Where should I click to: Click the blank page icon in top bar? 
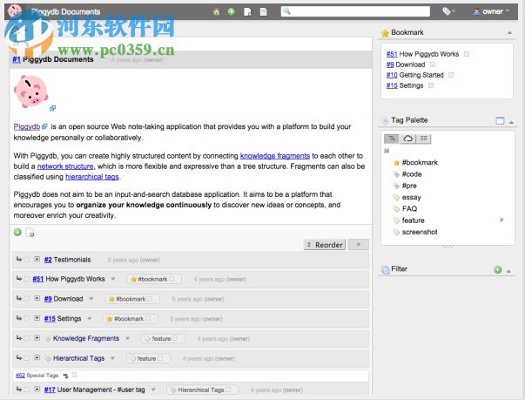coord(263,12)
